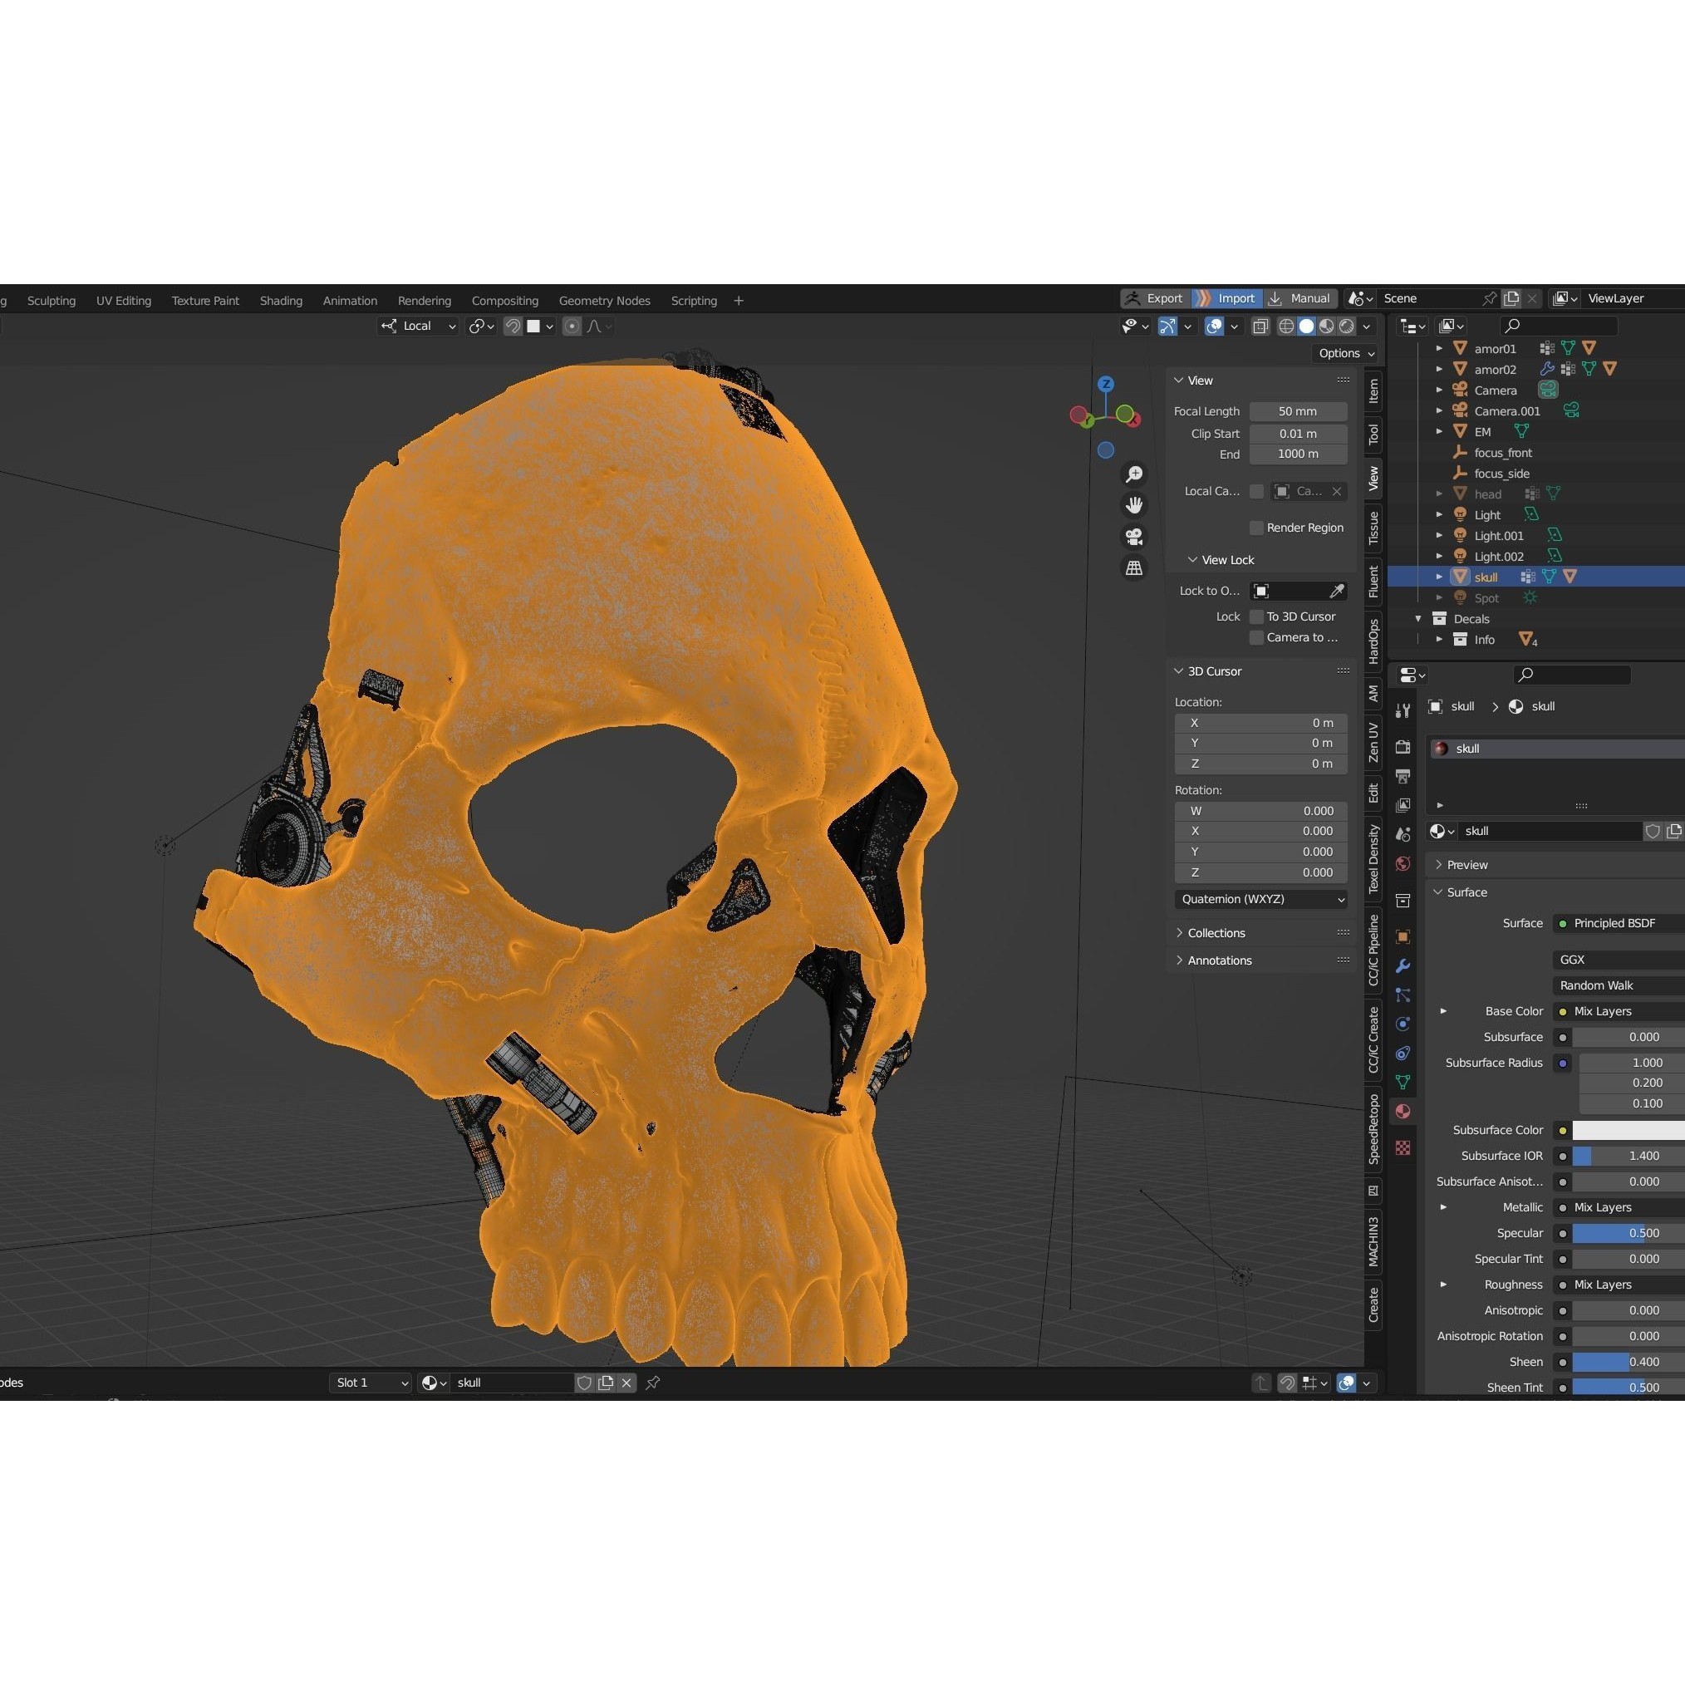Click the Manual button
This screenshot has height=1685, width=1685.
(x=1309, y=298)
